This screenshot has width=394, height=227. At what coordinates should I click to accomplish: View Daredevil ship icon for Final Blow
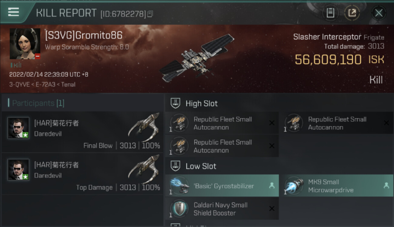pyautogui.click(x=144, y=127)
